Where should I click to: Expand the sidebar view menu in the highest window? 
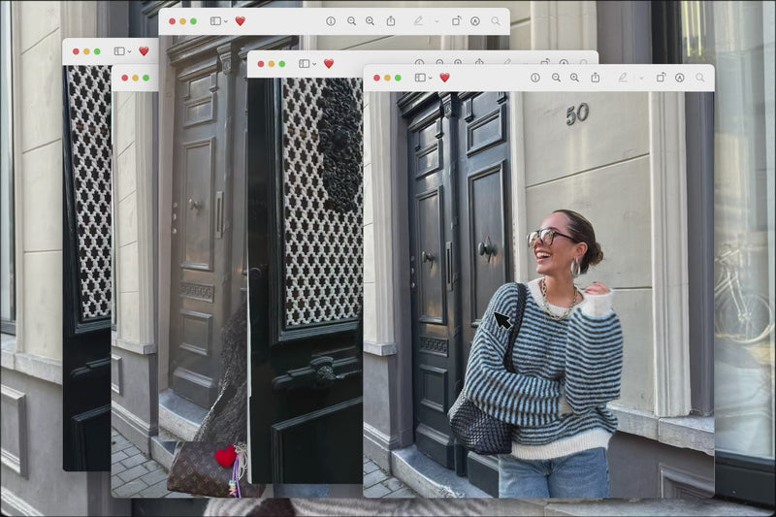tap(225, 20)
